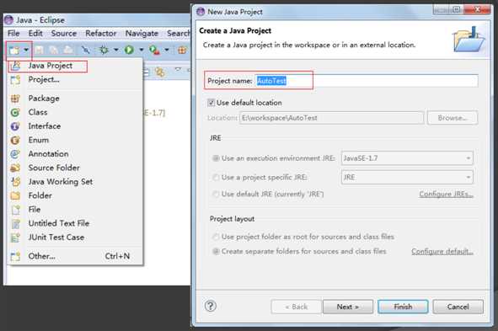Click the File icon in New menu
The width and height of the screenshot is (498, 331).
(x=15, y=210)
